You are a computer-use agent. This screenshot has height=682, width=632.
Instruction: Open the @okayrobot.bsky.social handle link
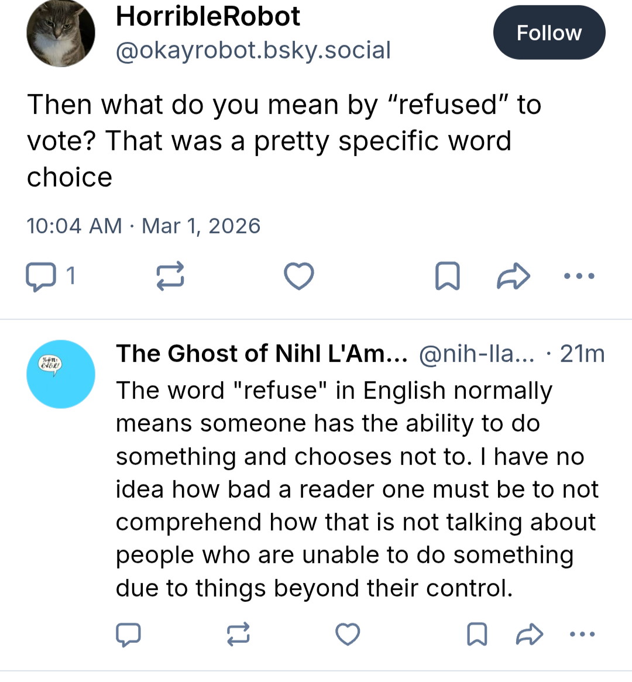[x=253, y=50]
